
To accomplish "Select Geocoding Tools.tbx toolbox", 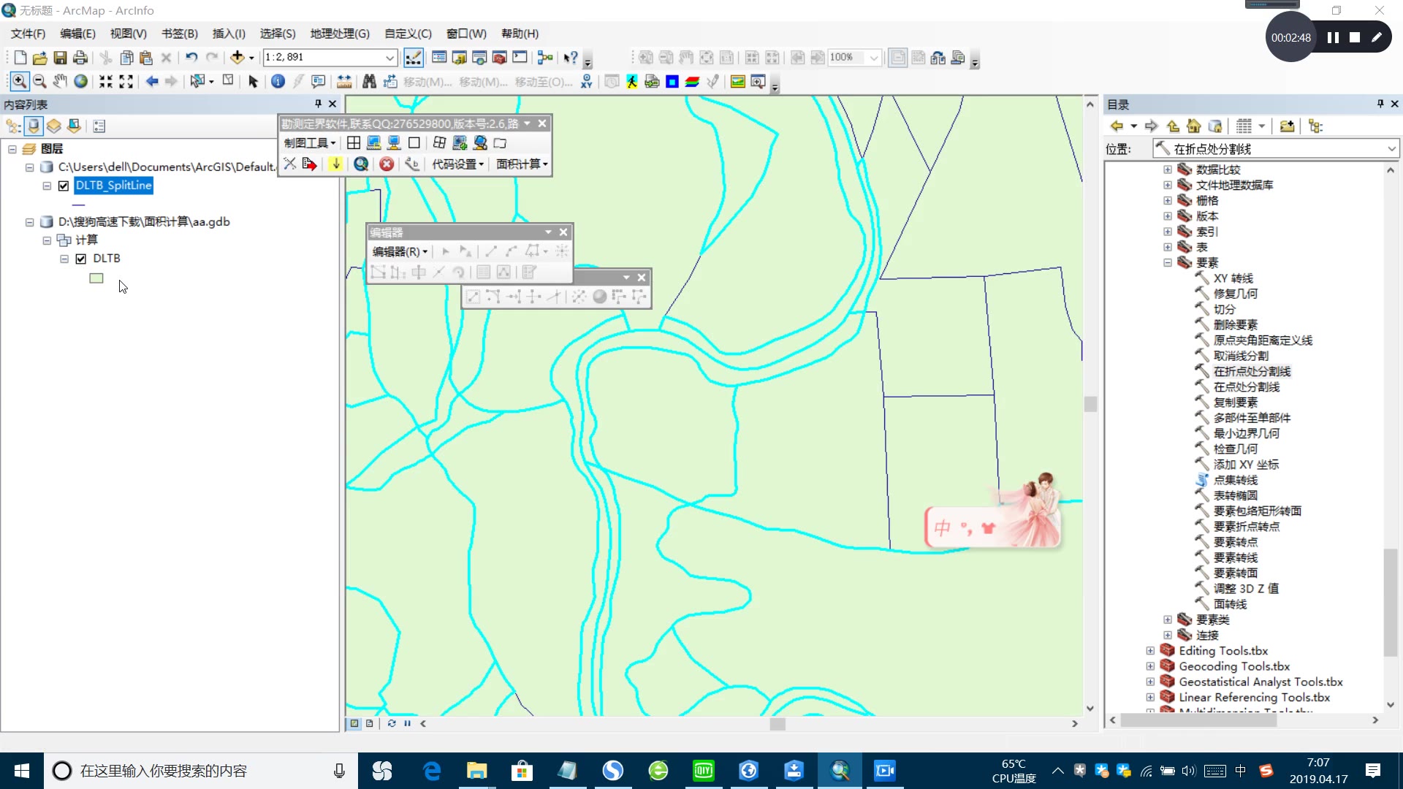I will click(x=1233, y=666).
